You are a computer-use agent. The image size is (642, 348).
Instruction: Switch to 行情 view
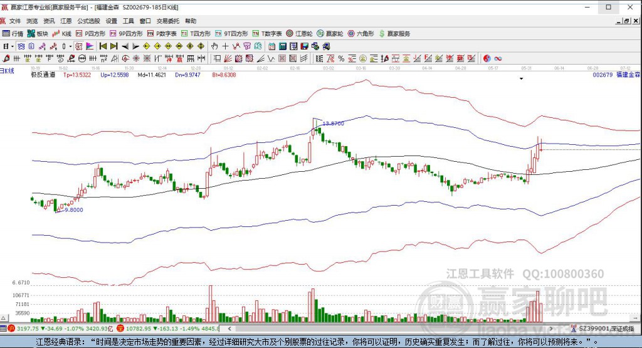pos(13,34)
